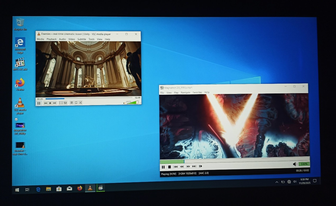Click VLC elapsed time 00:25
Screen dimensions: 336x206
coord(40,99)
